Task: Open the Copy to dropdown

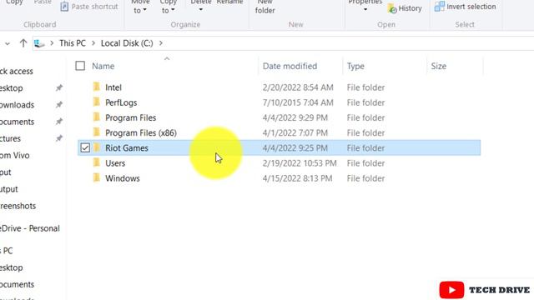Action: (168, 7)
